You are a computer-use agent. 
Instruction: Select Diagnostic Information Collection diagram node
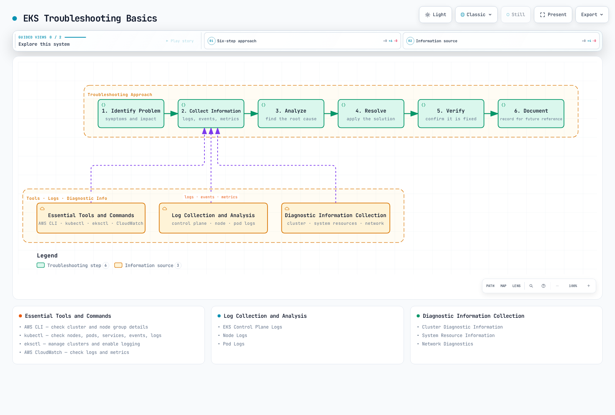coord(336,218)
